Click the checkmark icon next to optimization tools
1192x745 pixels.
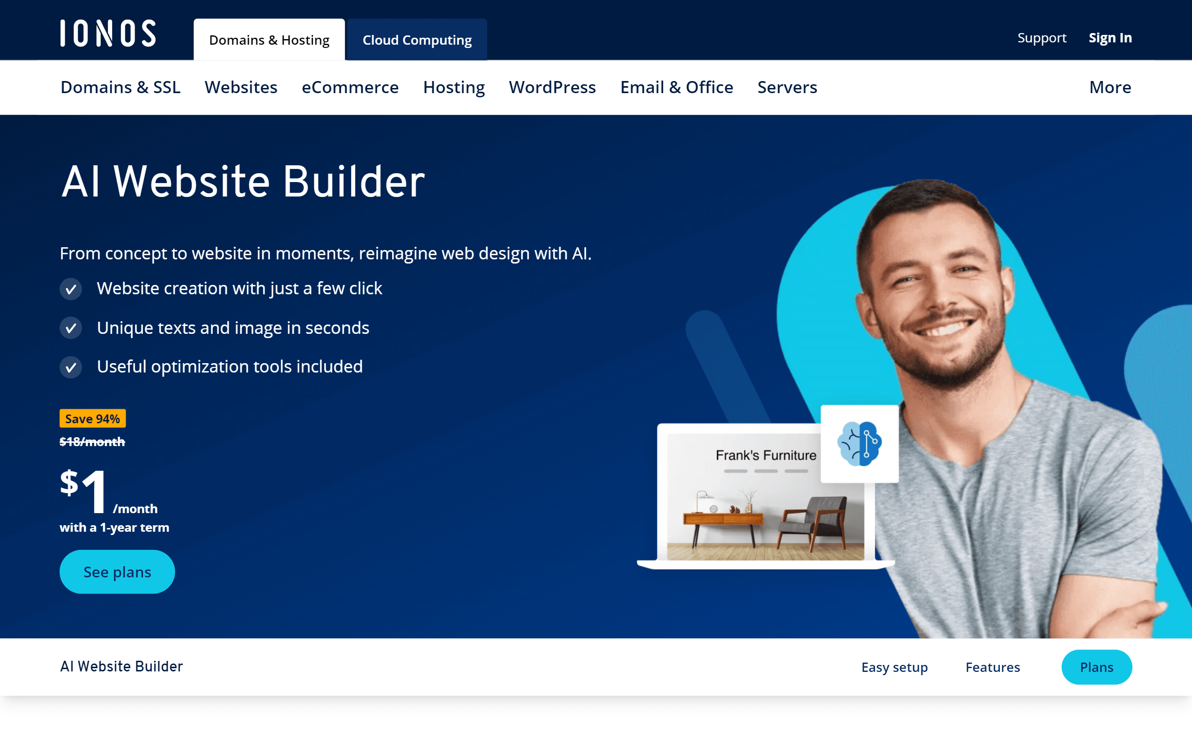[70, 366]
